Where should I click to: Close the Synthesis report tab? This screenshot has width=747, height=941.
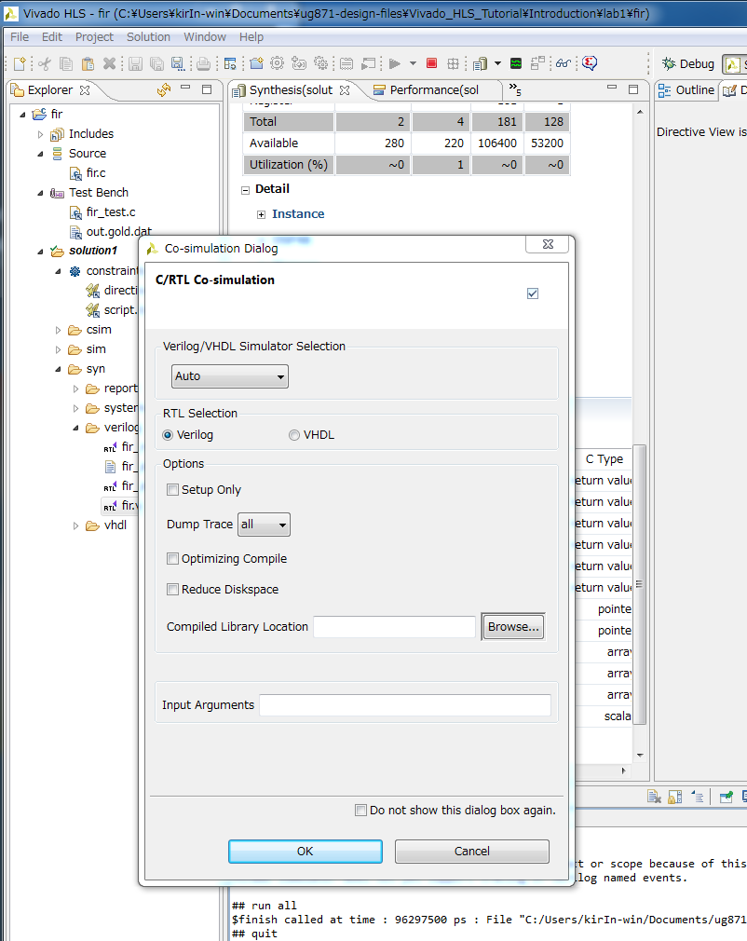point(345,90)
